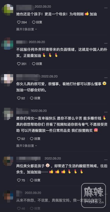This screenshot has width=110, height=212.
Task: Open more options for first comment
Action: [x=106, y=8]
